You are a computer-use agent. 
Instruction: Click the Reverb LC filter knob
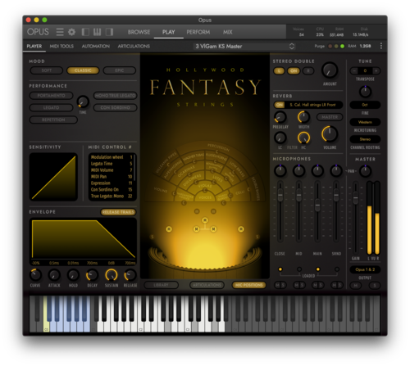(280, 138)
